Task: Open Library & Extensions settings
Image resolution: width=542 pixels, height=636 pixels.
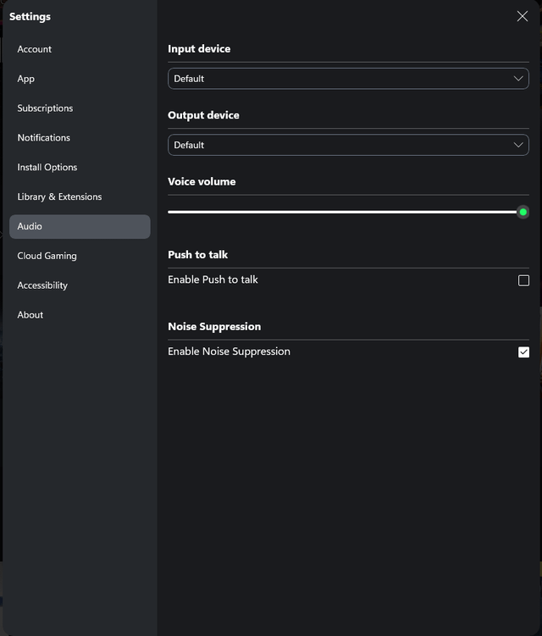Action: point(59,197)
